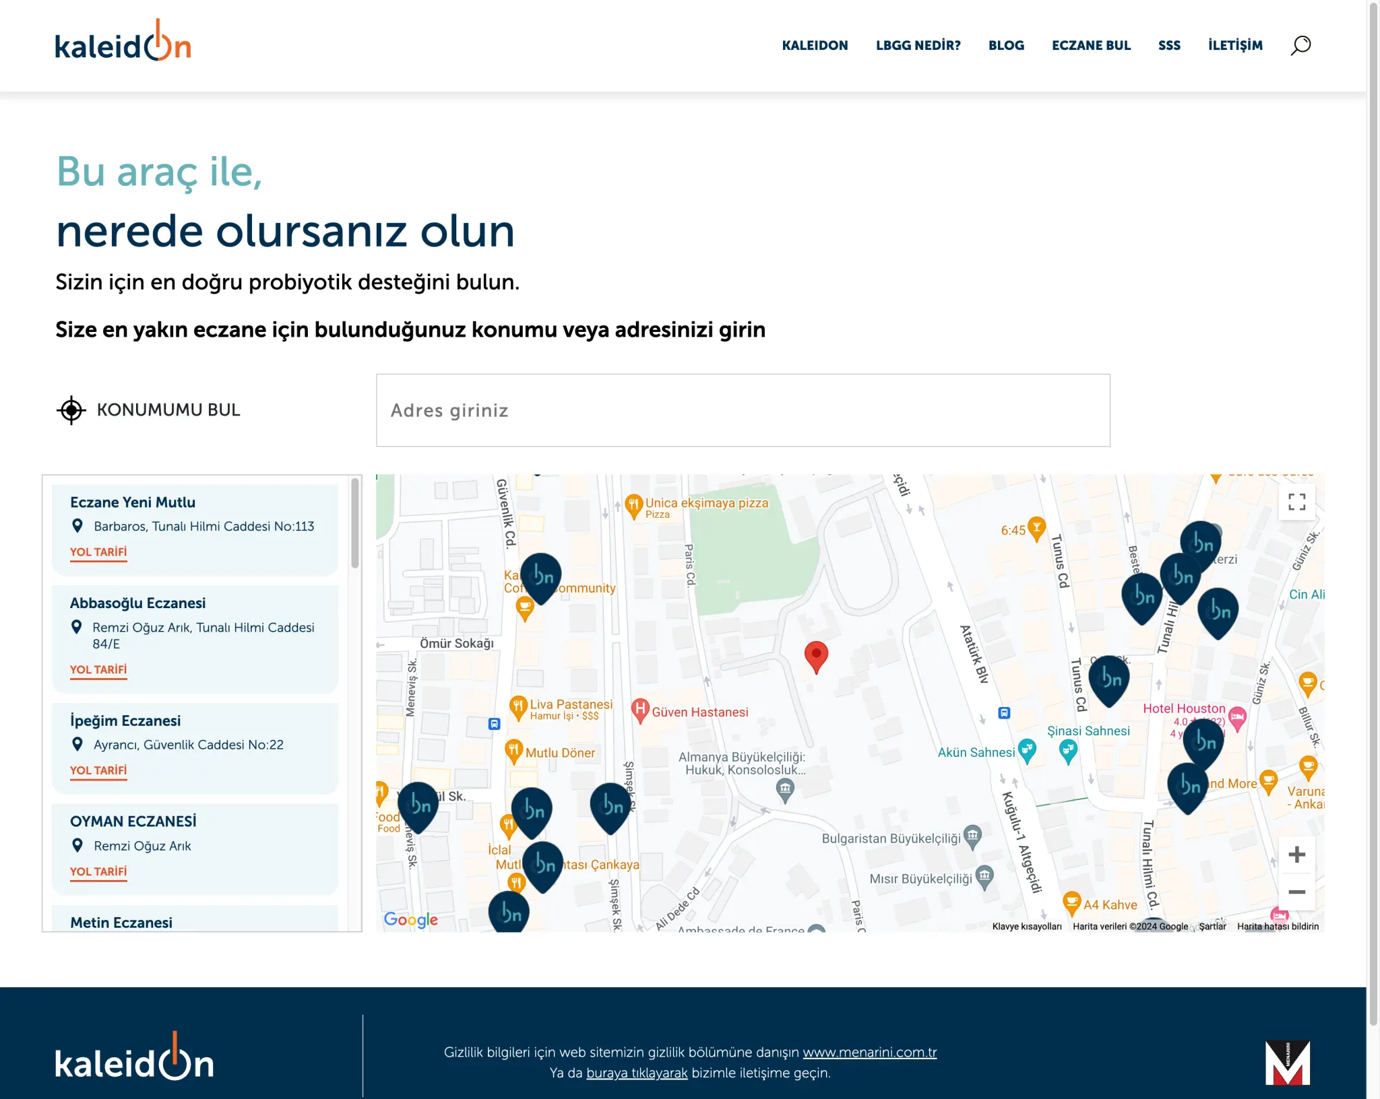Click the Menarini logo in footer
1380x1099 pixels.
tap(1287, 1062)
